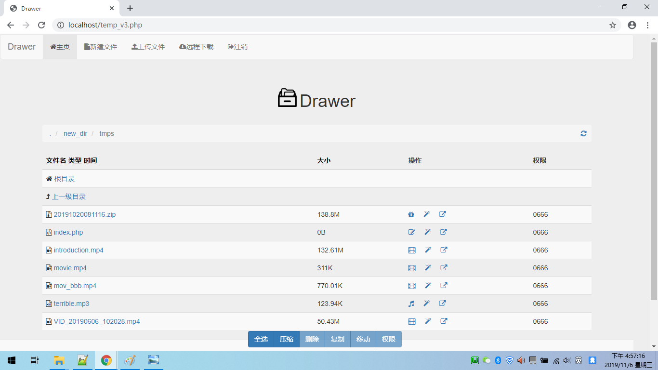Open 新建文件 in the navbar
This screenshot has width=658, height=370.
(x=101, y=47)
